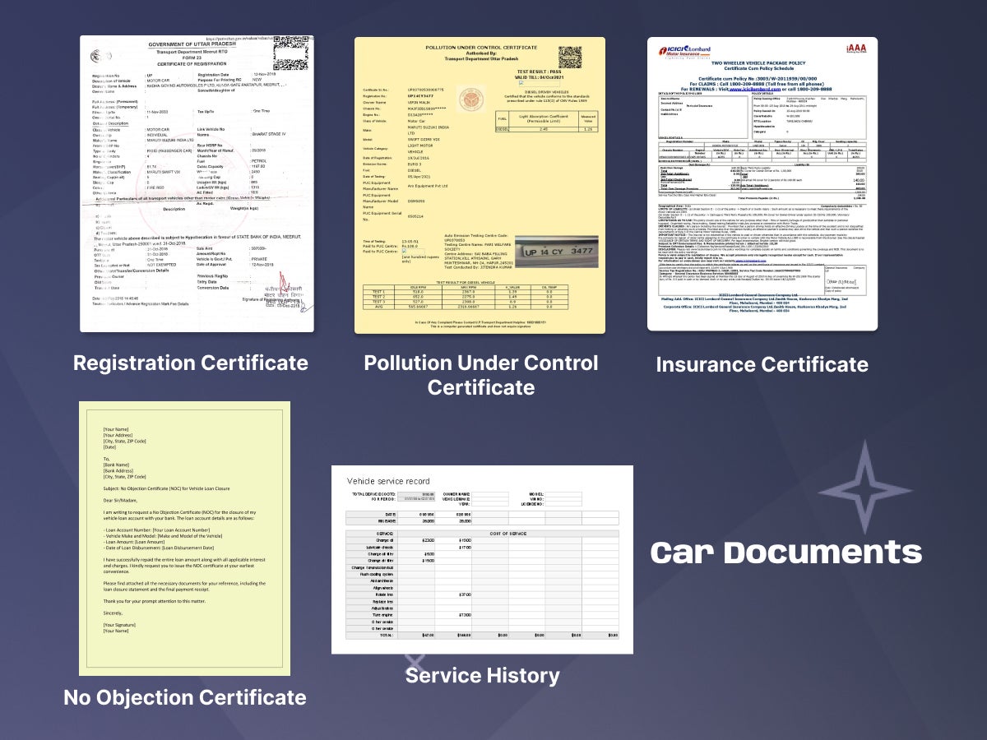Click the Car Documents heading
Screen dimensions: 987x740
tap(785, 553)
